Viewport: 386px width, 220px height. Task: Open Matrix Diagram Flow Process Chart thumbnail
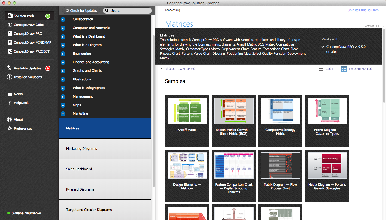(x=280, y=176)
